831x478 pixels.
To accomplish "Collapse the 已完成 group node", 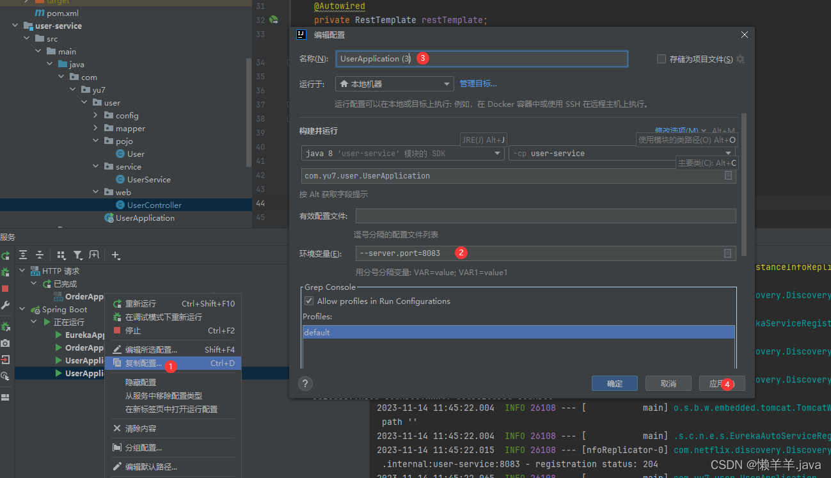I will tap(35, 283).
